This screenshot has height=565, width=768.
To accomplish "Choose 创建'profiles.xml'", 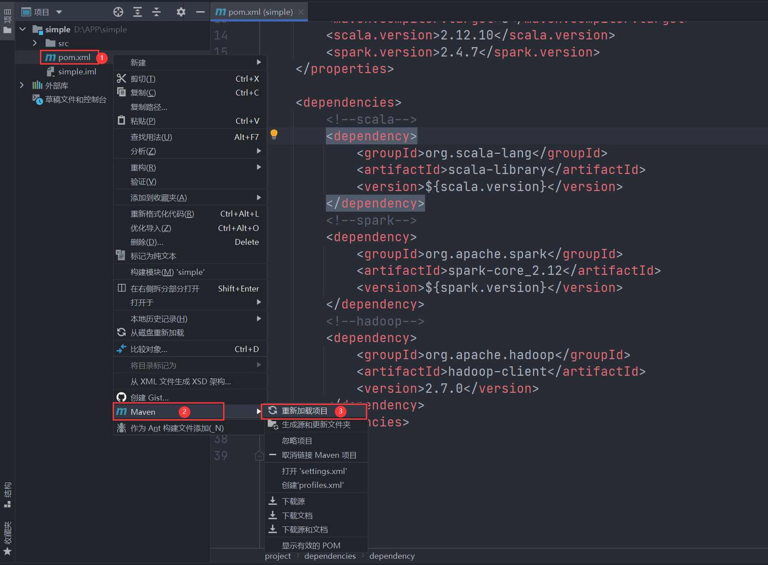I will (x=316, y=485).
